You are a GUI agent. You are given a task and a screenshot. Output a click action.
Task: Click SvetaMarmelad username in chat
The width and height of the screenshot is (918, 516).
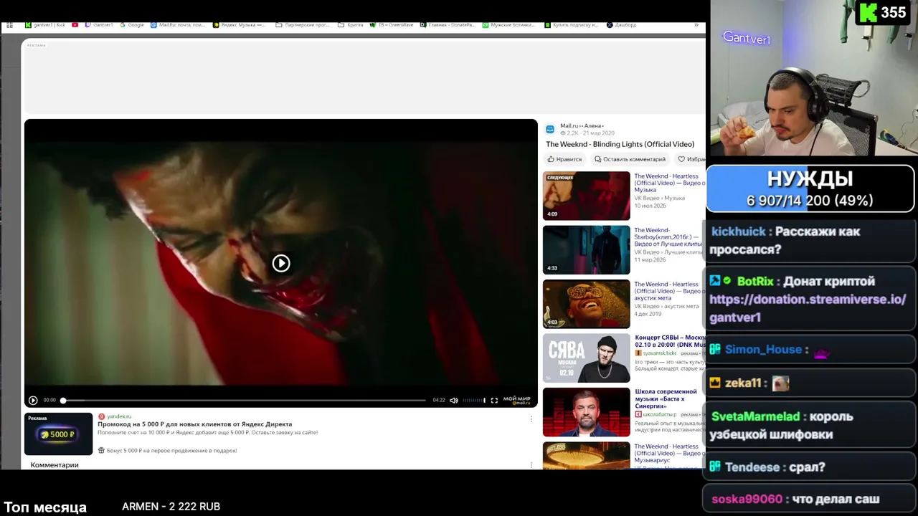pos(755,416)
